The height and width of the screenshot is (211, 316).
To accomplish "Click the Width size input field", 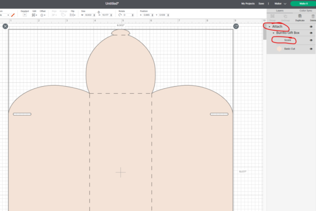I will (88, 15).
